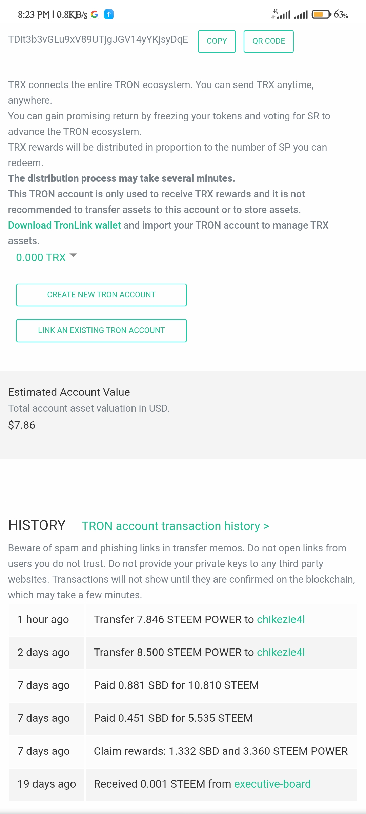Open the executive-board profile link
Viewport: 366px width, 814px height.
[272, 784]
